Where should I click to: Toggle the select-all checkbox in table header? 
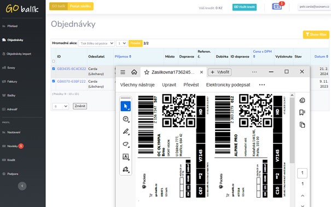54,61
